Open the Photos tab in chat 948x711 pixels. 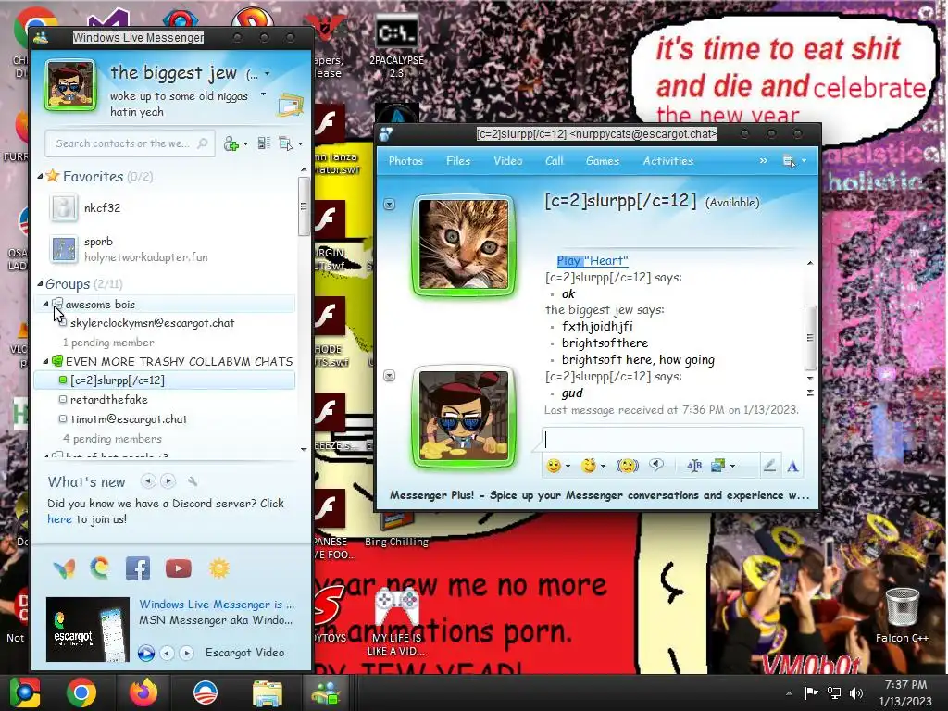[405, 161]
